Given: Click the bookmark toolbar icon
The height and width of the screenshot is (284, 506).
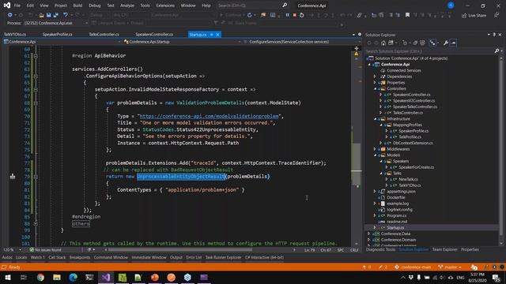Looking at the screenshot, I should 408,15.
